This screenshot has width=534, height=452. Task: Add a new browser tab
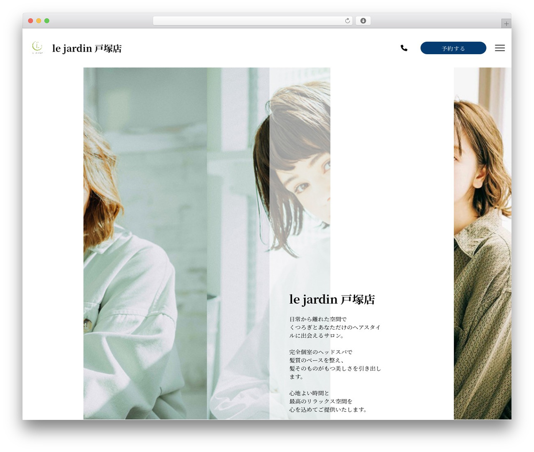coord(506,24)
